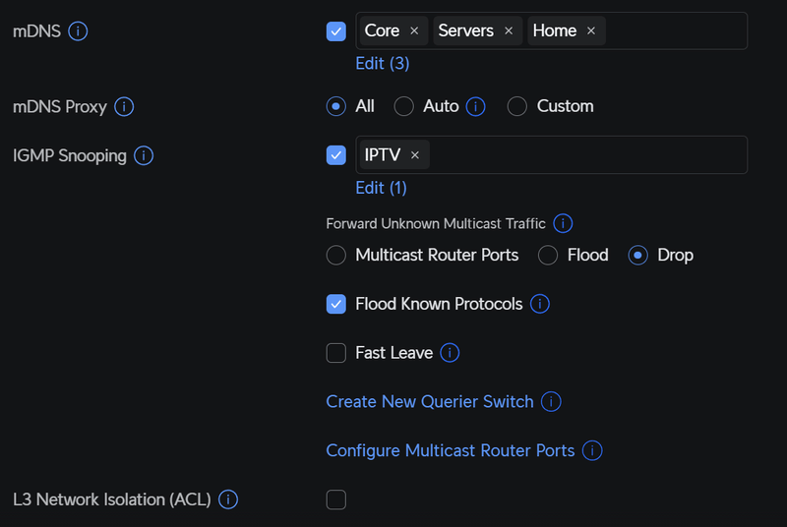
Task: Open the Fast Leave info icon
Action: [451, 352]
